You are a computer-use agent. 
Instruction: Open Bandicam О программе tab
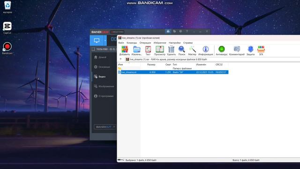[104, 96]
